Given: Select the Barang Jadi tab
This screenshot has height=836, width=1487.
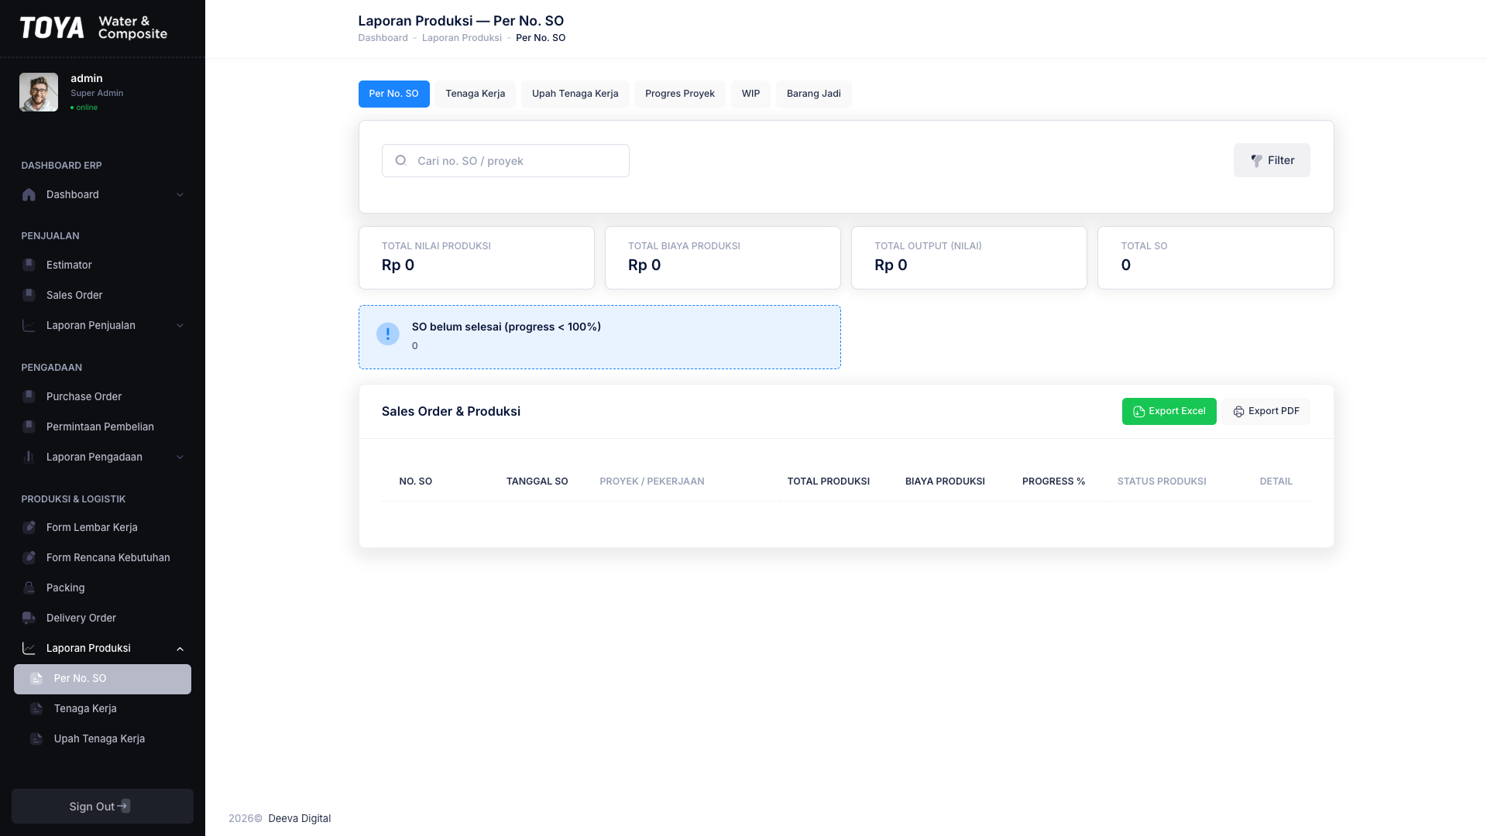Looking at the screenshot, I should click(x=813, y=94).
